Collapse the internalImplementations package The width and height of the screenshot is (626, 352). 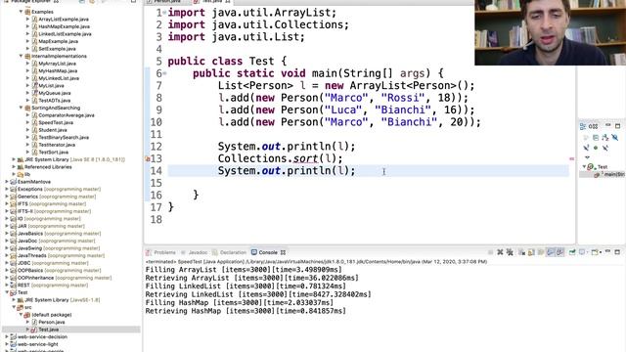[21, 56]
